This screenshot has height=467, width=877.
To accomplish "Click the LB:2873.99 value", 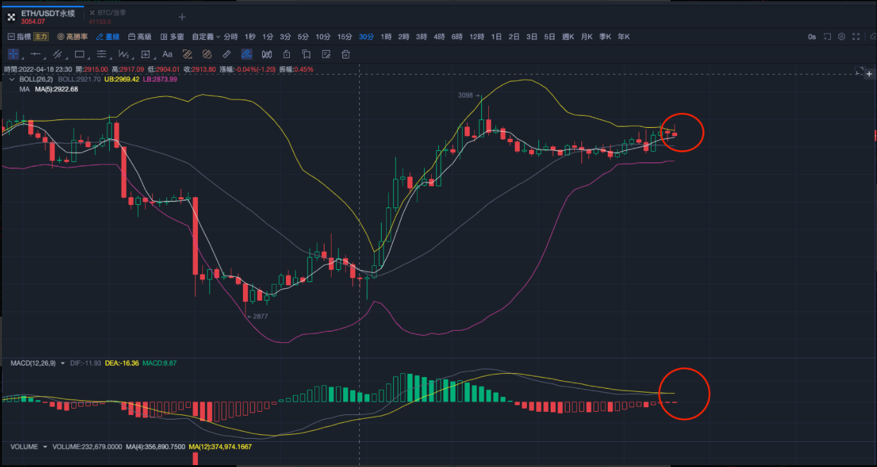I will (x=160, y=79).
